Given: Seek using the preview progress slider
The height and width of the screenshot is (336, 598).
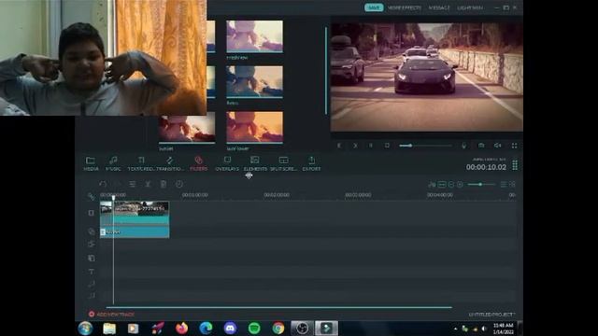Looking at the screenshot, I should 425,146.
